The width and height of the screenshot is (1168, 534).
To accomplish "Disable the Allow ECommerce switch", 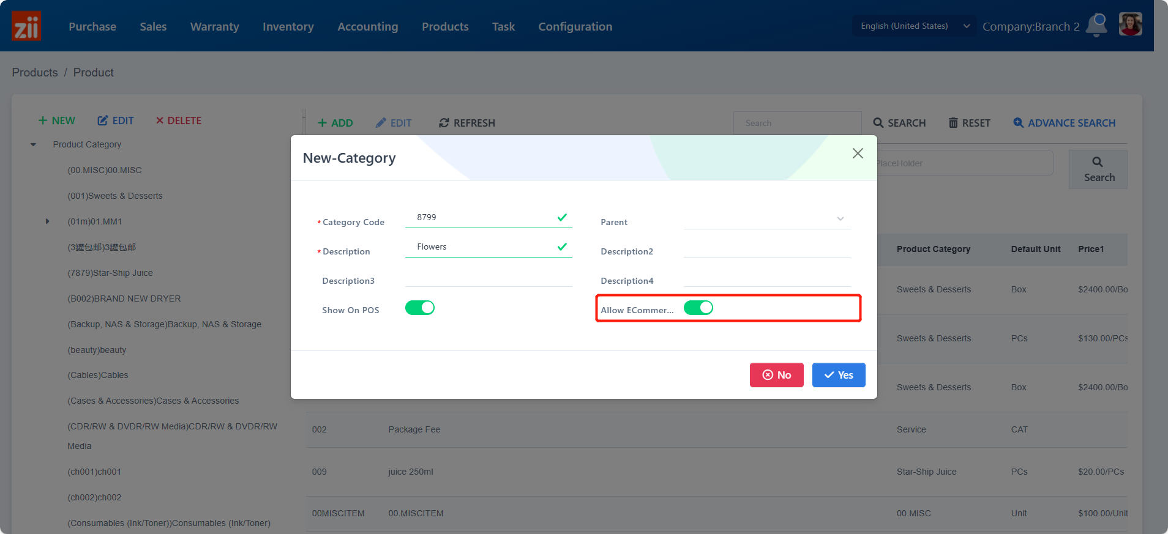I will click(698, 308).
